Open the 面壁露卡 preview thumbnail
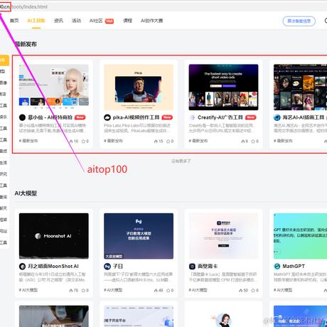Image resolution: width=327 pixels, height=327 pixels. pyautogui.click(x=223, y=236)
